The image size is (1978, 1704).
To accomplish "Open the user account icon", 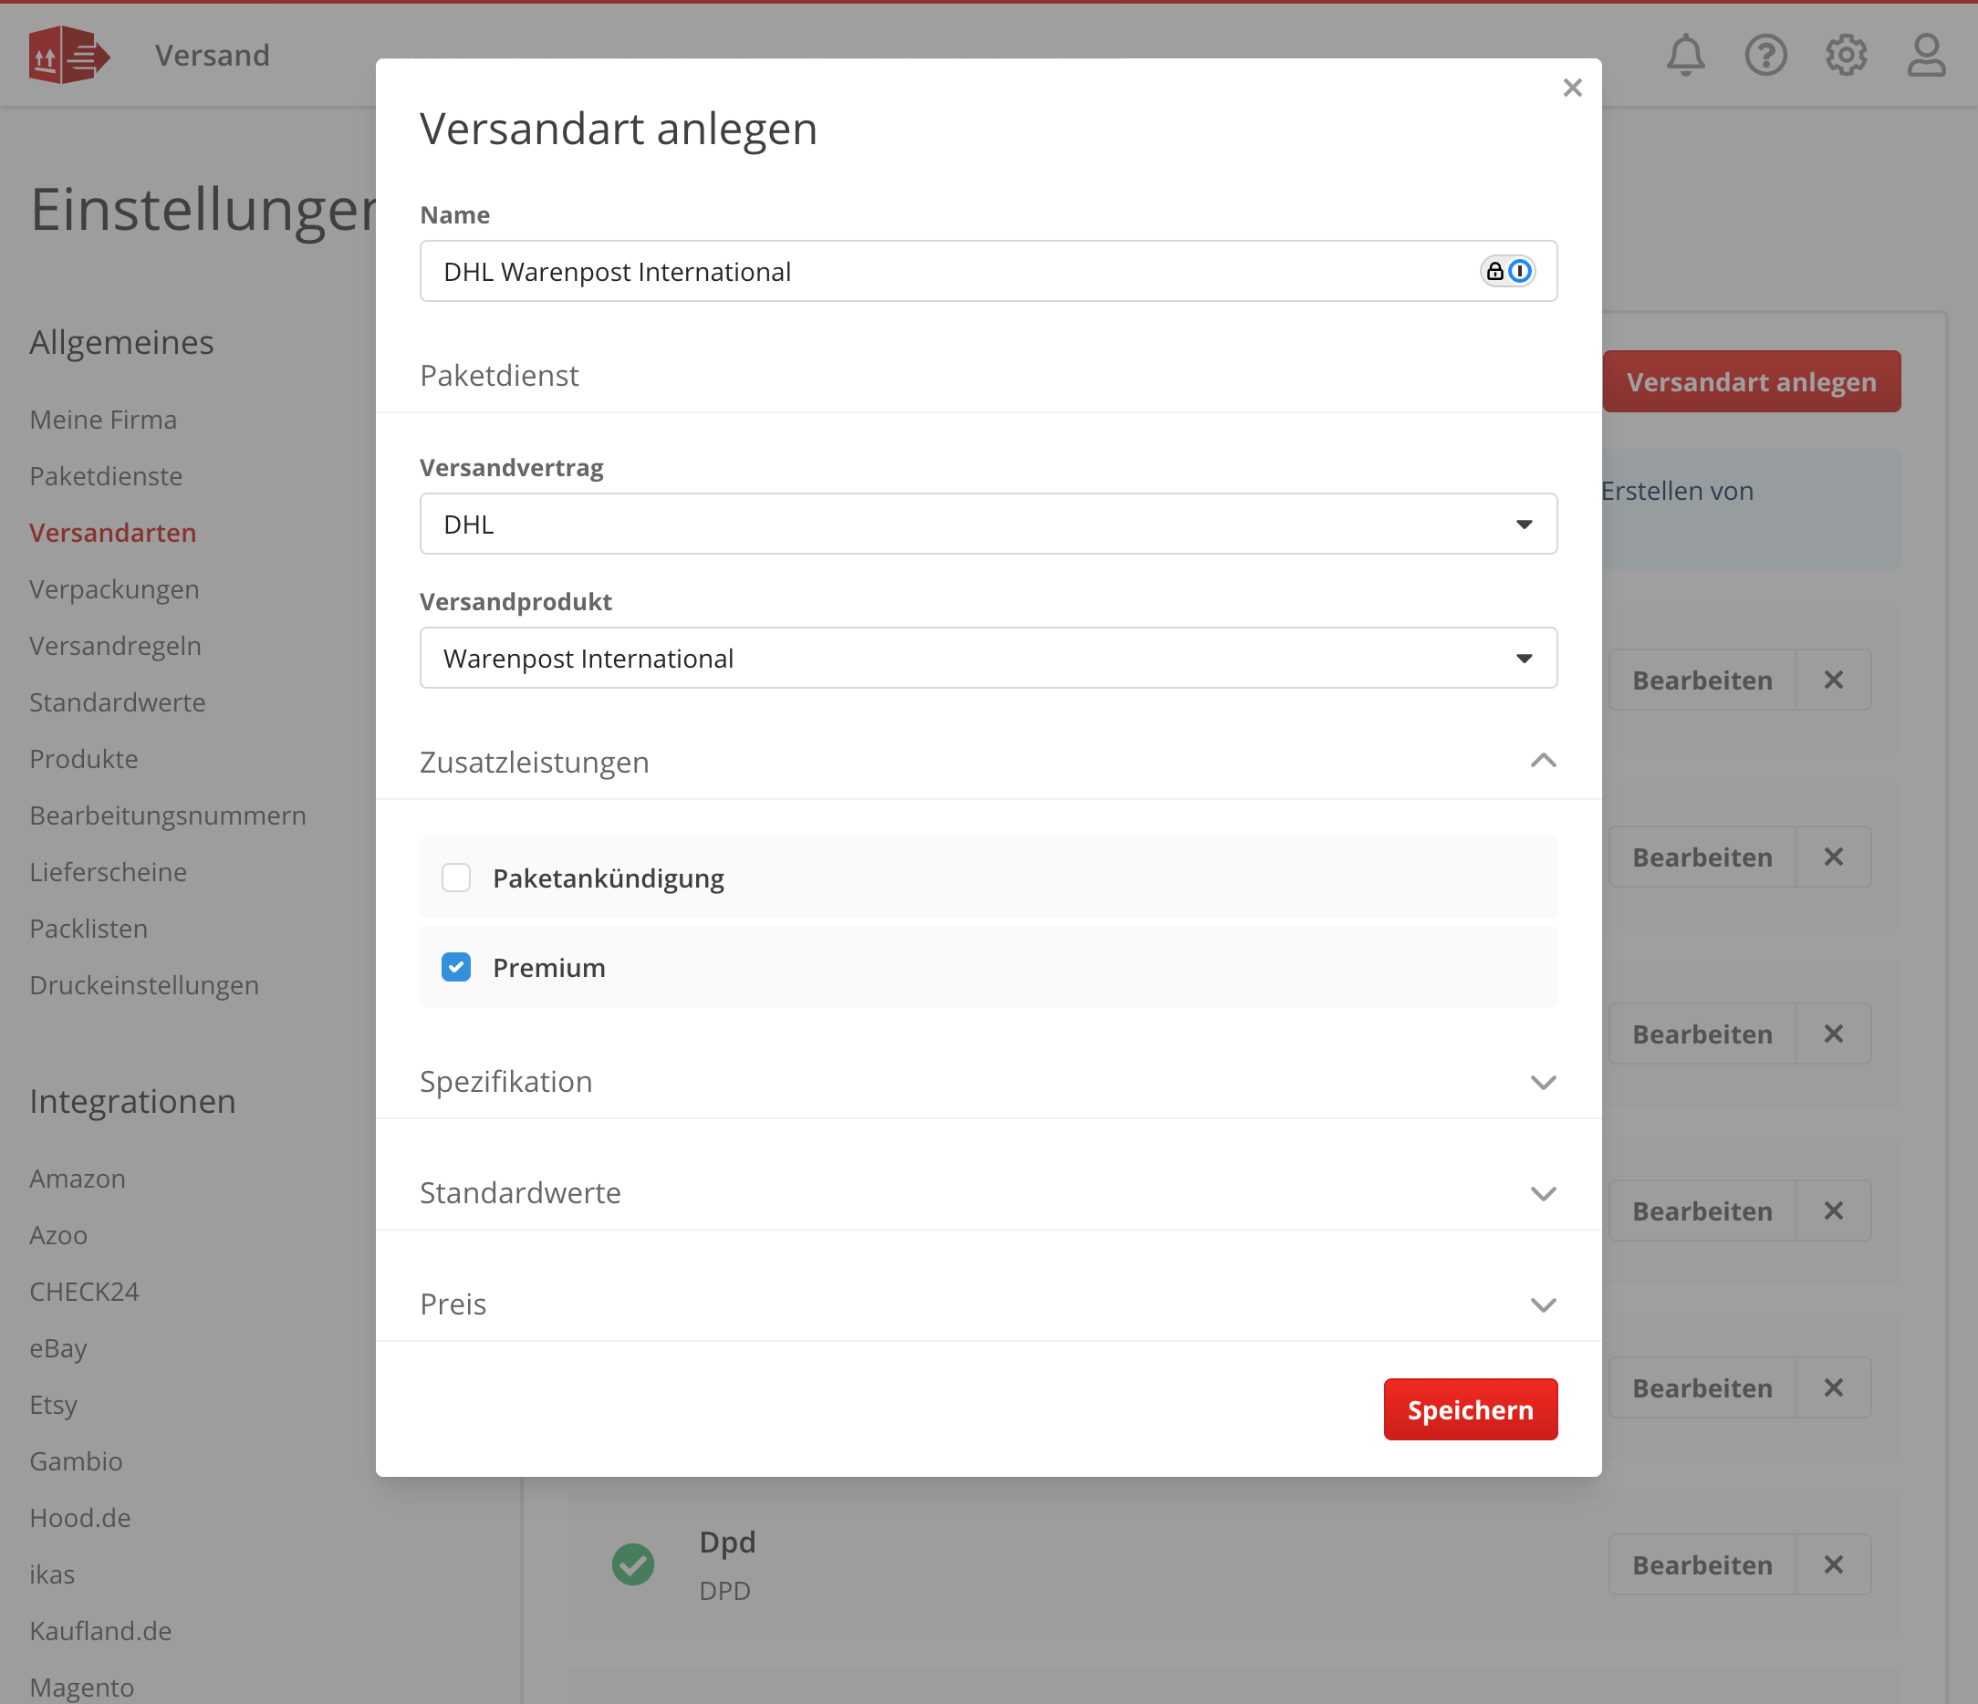I will 1926,56.
